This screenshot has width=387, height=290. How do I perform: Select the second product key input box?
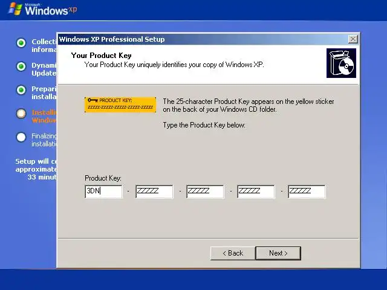(154, 192)
